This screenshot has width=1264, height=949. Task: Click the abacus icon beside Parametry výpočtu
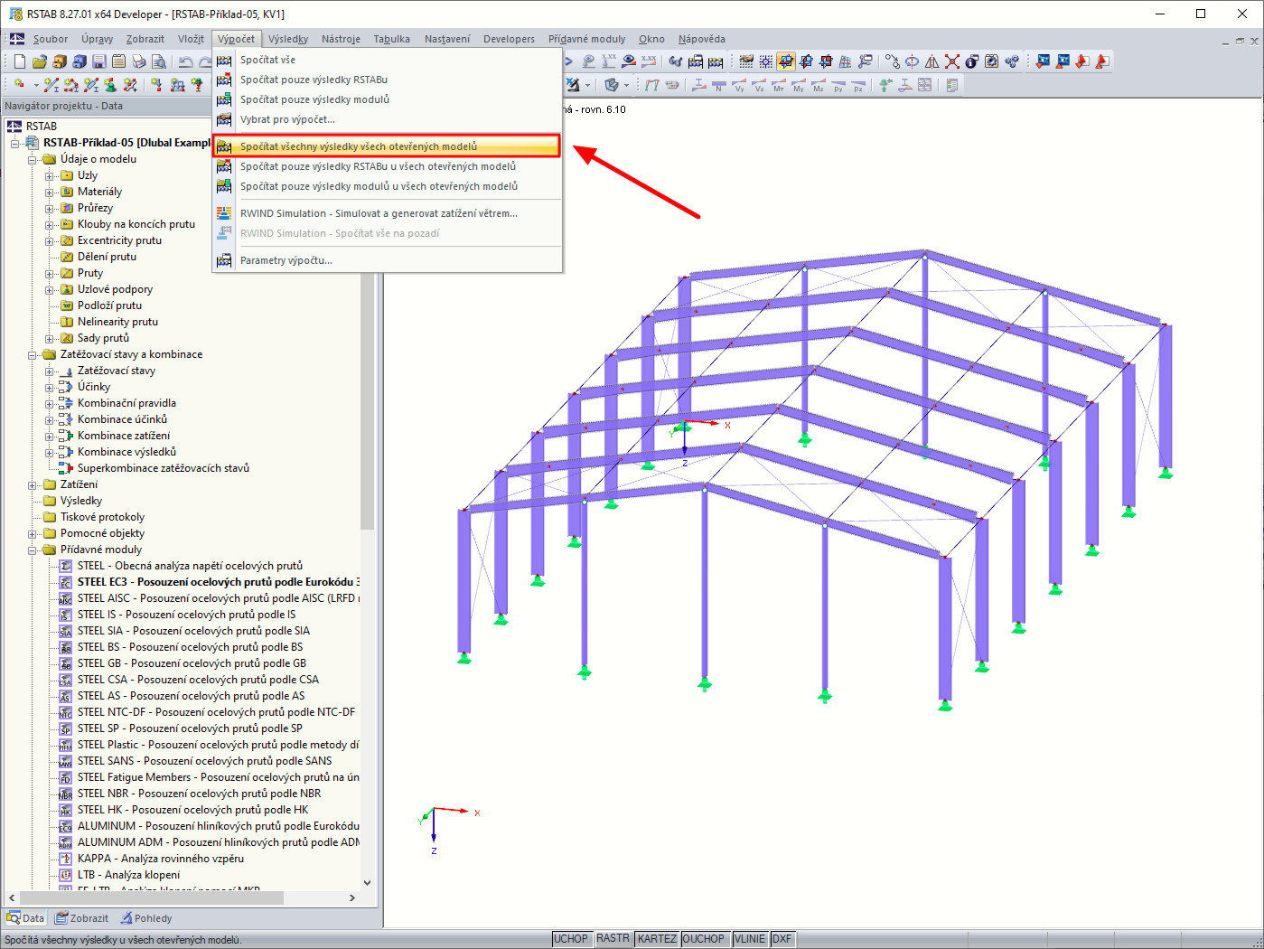click(x=224, y=260)
